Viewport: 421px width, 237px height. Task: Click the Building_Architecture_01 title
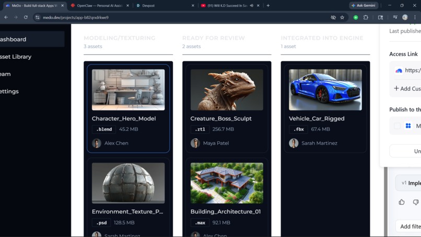tap(226, 212)
